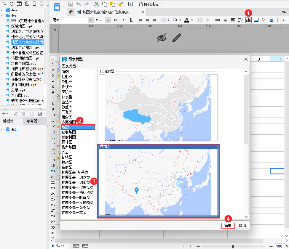Choose 柱形图 chart type
Image resolution: width=289 pixels, height=249 pixels.
[67, 77]
